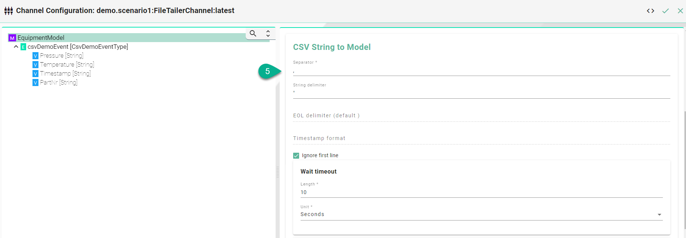Screen dimensions: 686x238
Task: Focus the Timestamp format field
Action: (481, 139)
